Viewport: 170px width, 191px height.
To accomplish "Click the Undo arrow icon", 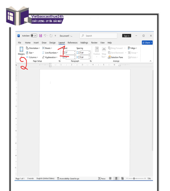I will [x=45, y=36].
